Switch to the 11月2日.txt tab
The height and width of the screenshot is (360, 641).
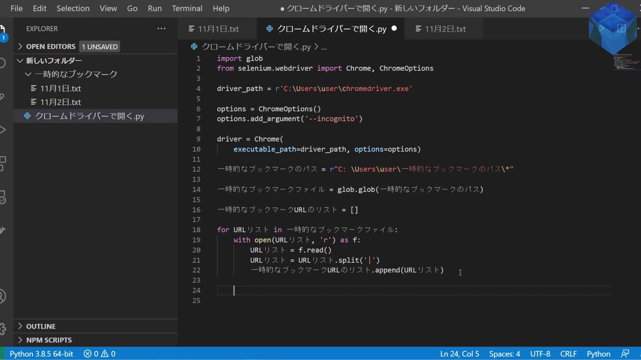(445, 28)
